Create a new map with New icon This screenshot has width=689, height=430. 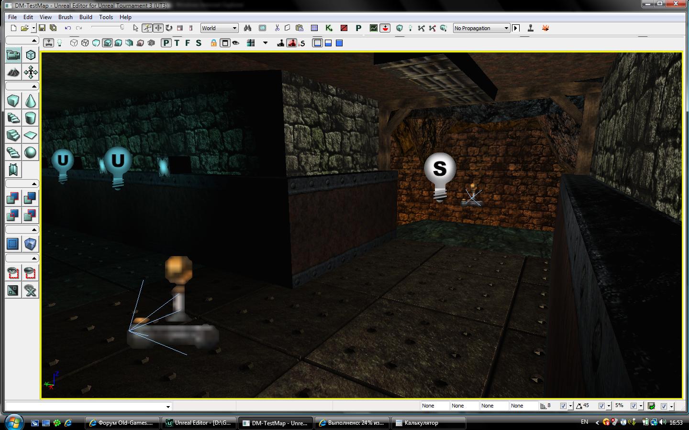click(13, 28)
